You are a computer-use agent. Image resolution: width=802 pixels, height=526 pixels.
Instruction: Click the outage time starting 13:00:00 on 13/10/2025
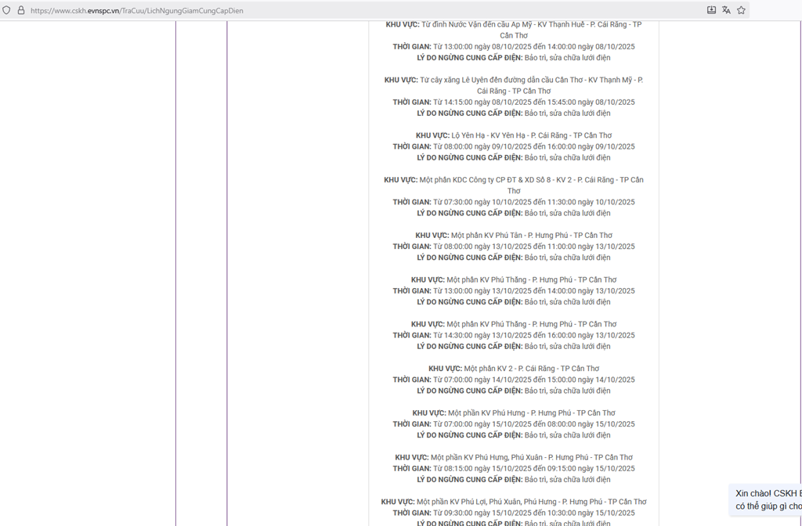coord(514,291)
